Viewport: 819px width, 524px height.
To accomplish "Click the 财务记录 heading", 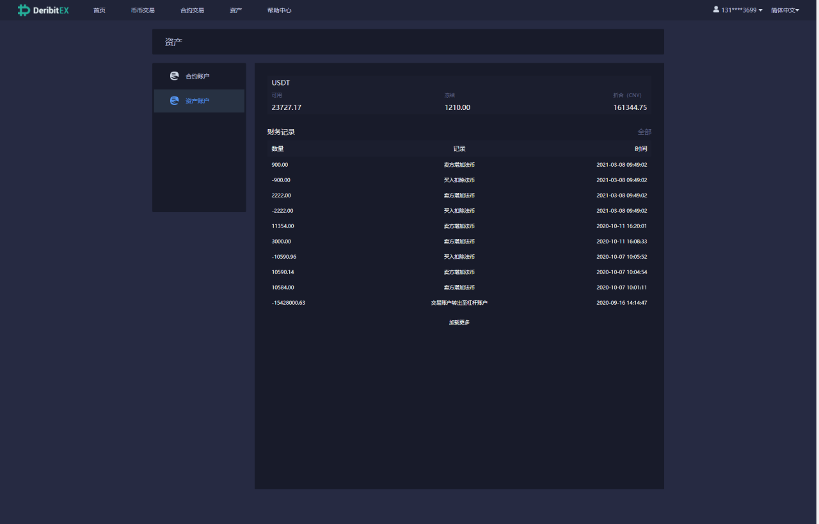I will 281,132.
